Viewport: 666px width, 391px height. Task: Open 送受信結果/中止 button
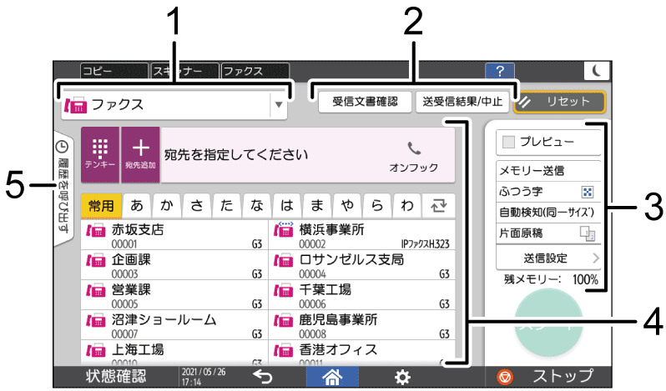pyautogui.click(x=462, y=102)
